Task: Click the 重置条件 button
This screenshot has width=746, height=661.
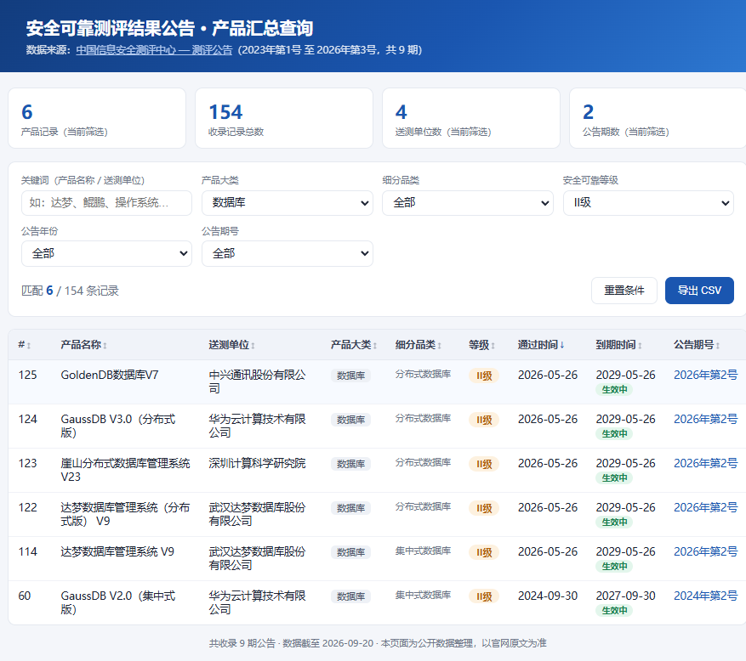Action: 624,291
